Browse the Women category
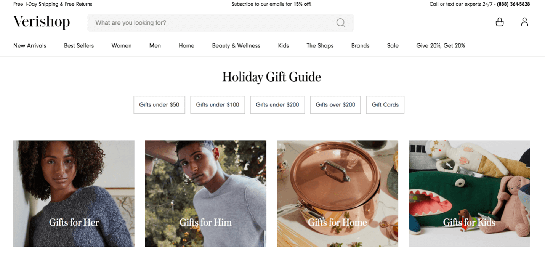Screen dimensions: 545x263 [x=121, y=45]
